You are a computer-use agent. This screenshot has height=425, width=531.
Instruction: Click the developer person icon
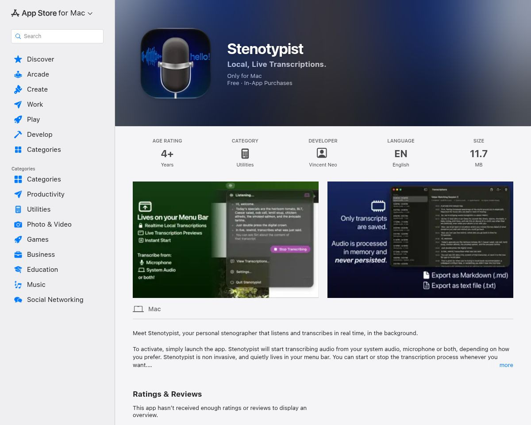(x=322, y=153)
